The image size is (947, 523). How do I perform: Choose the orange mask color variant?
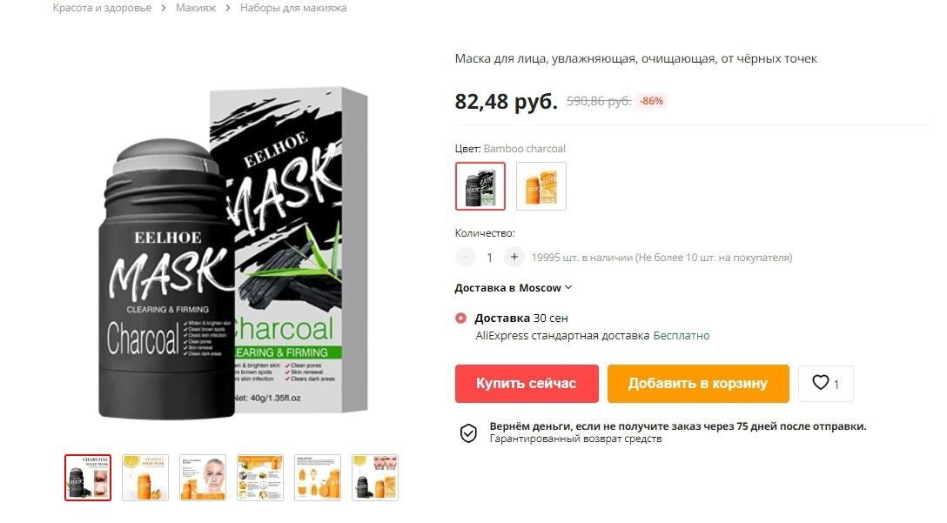tap(541, 186)
